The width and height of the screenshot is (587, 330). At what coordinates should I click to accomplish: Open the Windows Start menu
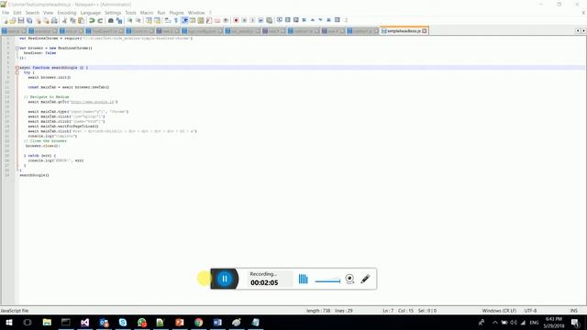click(9, 322)
